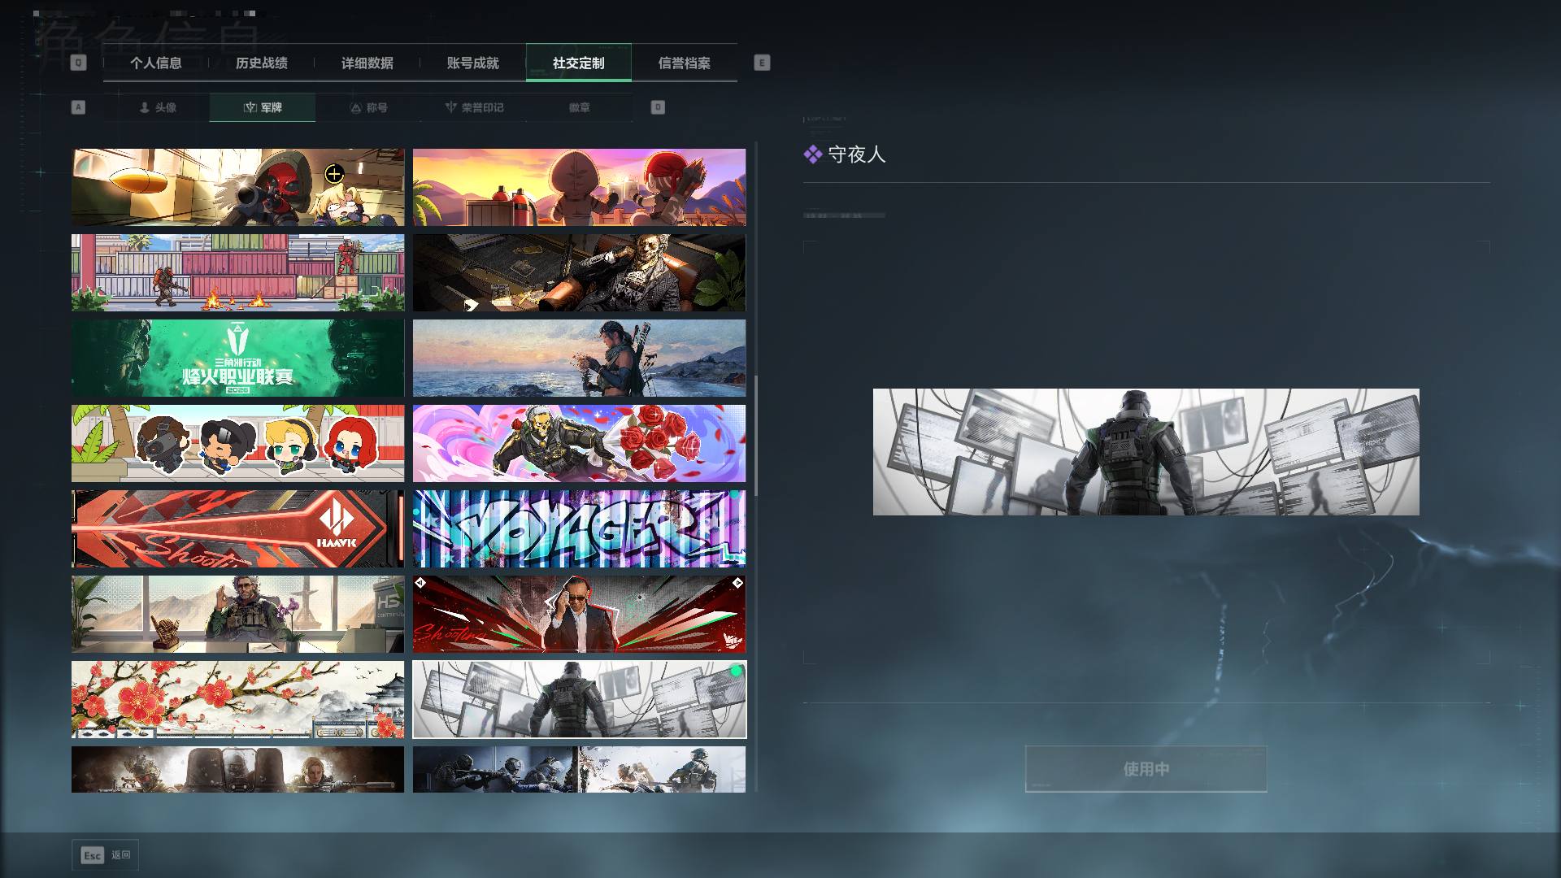Click the E key next-tab icon
Viewport: 1561px width, 878px height.
(x=762, y=63)
